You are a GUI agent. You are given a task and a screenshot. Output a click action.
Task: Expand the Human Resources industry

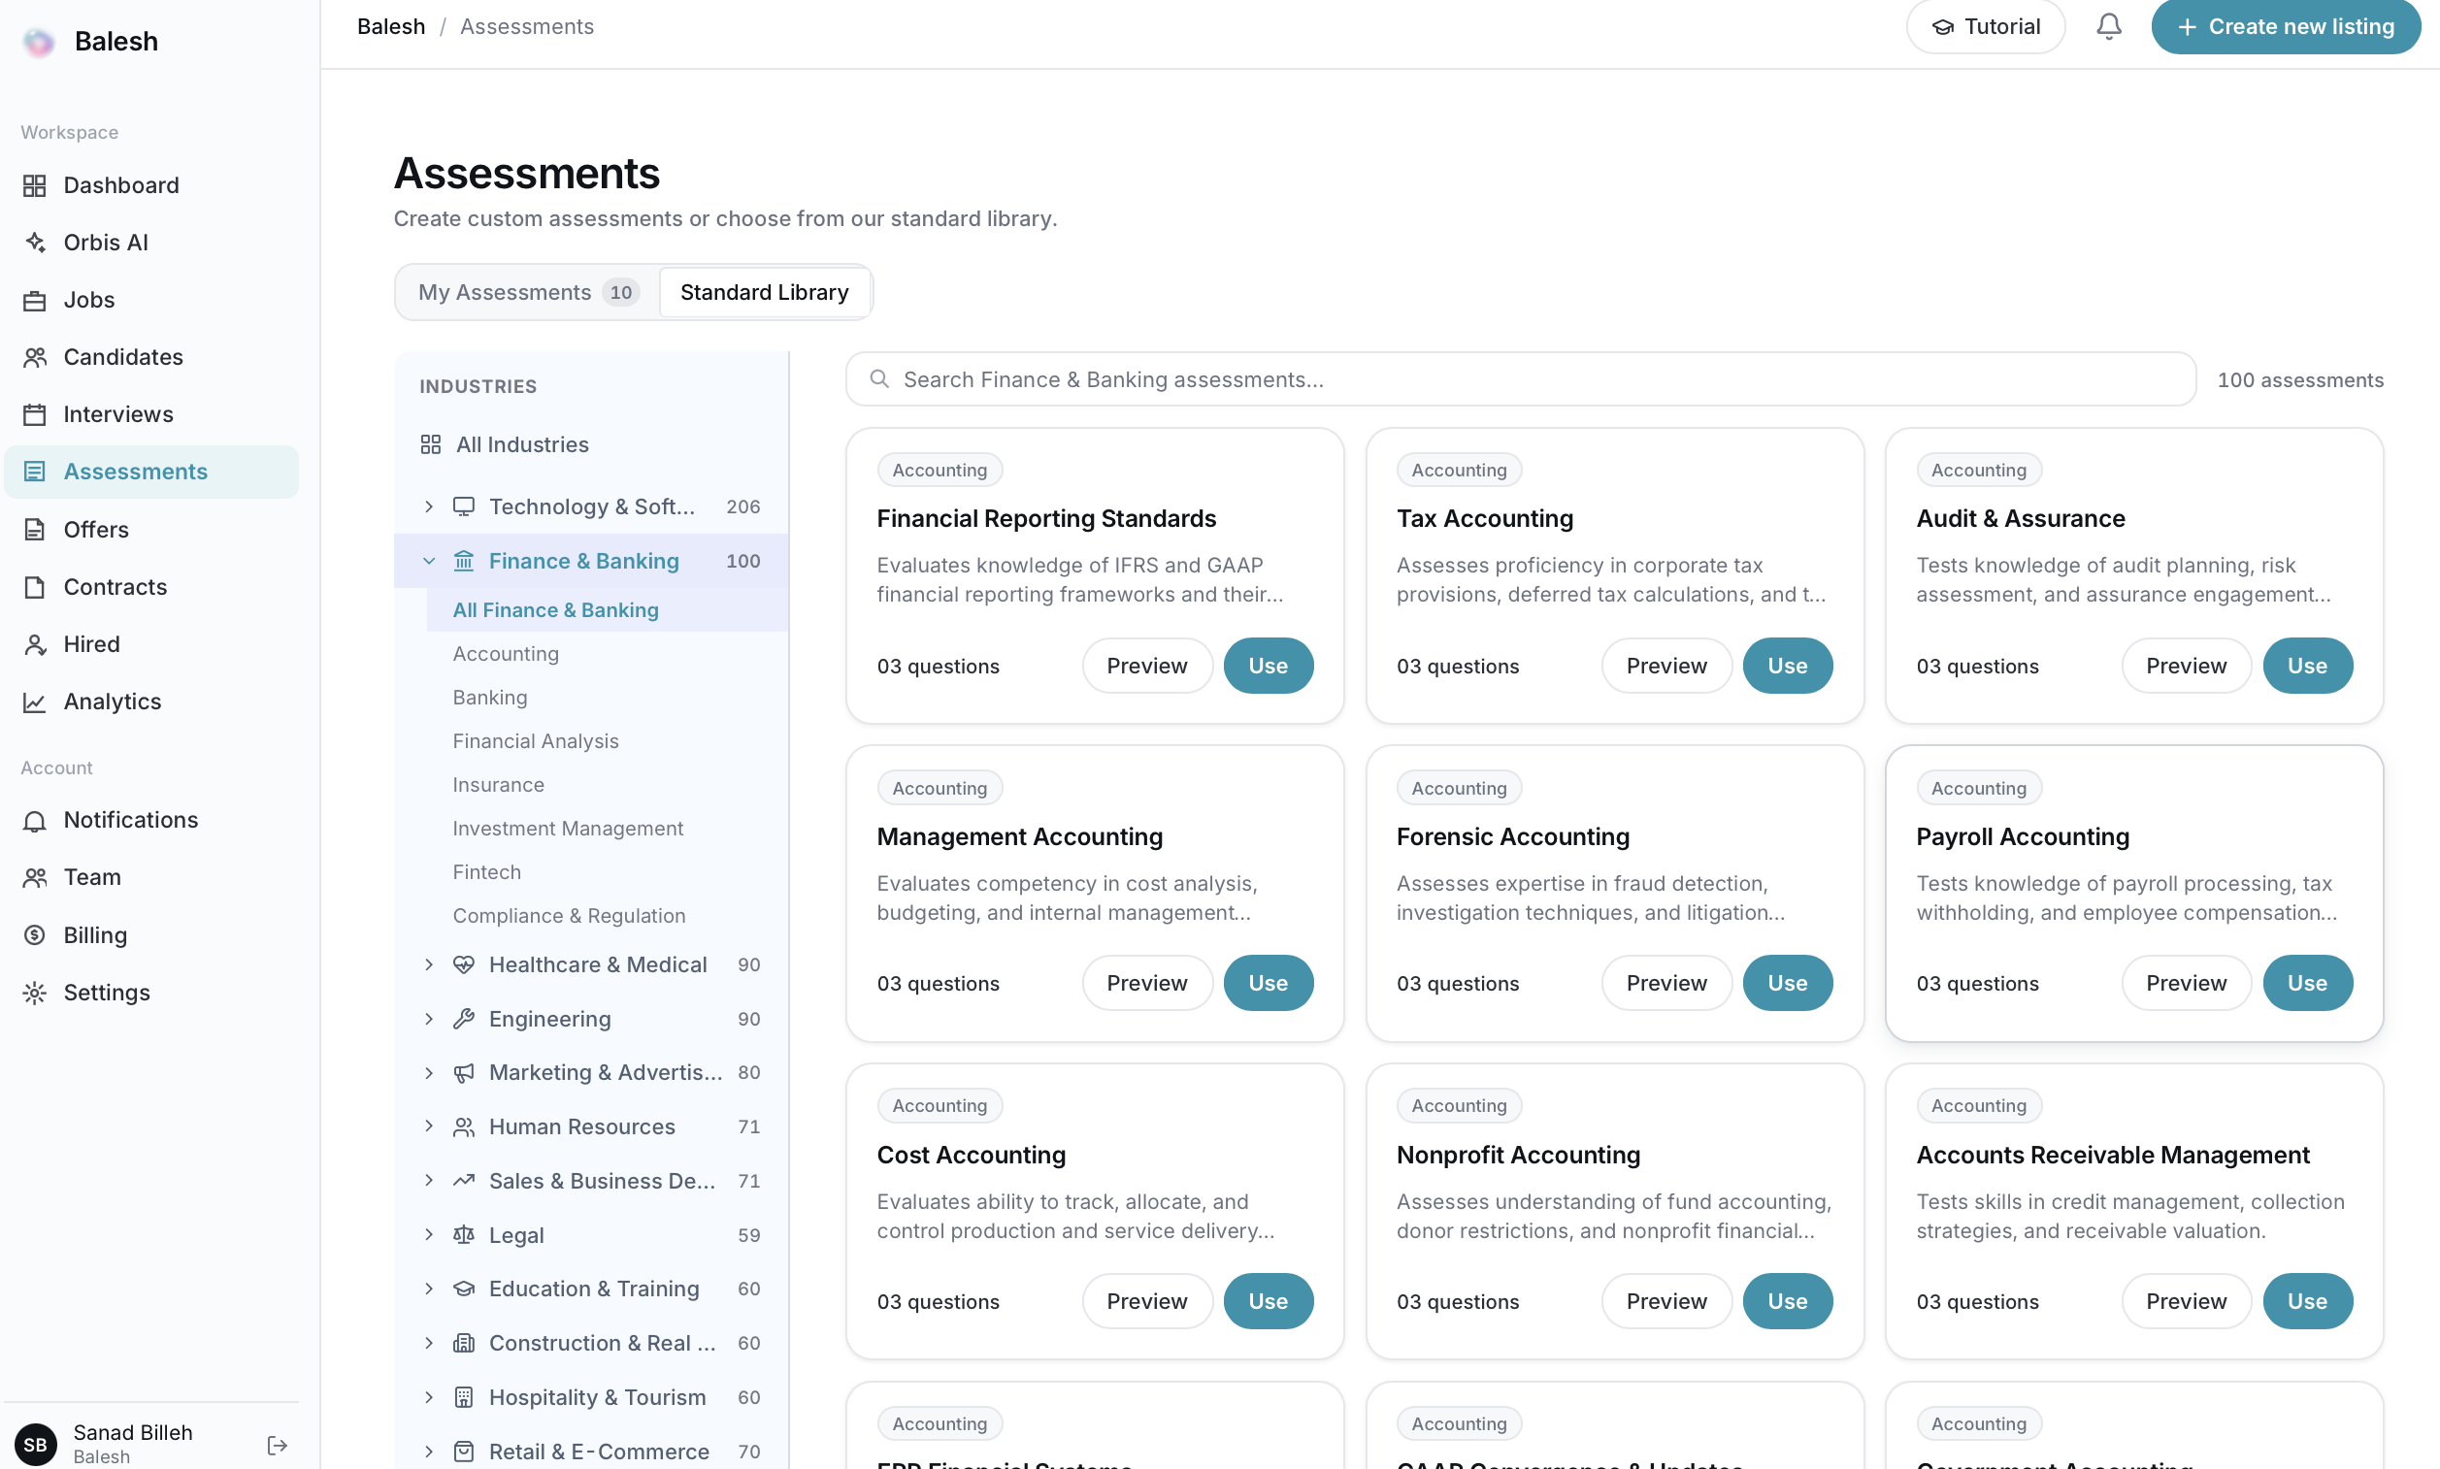click(x=429, y=1126)
